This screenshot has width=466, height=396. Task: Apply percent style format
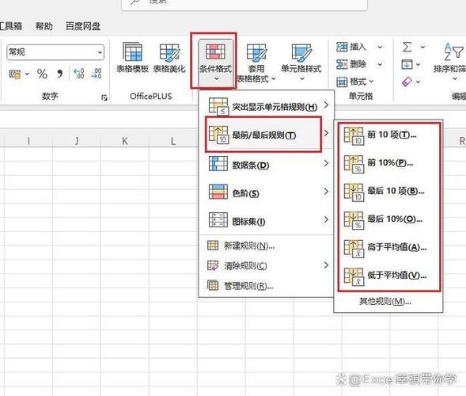point(42,74)
